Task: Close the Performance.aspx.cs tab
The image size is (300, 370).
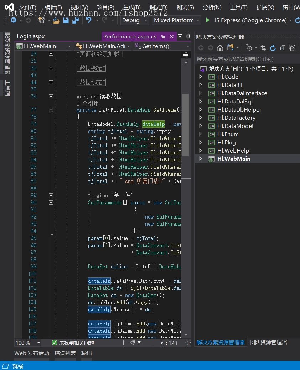Action: pos(172,37)
